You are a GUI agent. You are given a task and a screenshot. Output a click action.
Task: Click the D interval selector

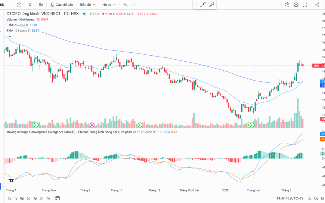(x=30, y=5)
